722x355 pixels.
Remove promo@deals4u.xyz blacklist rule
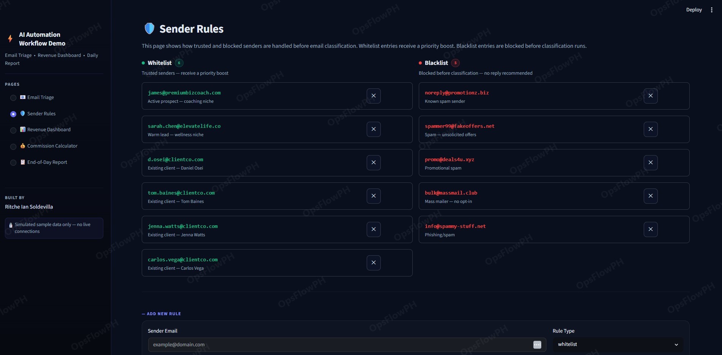pos(651,163)
